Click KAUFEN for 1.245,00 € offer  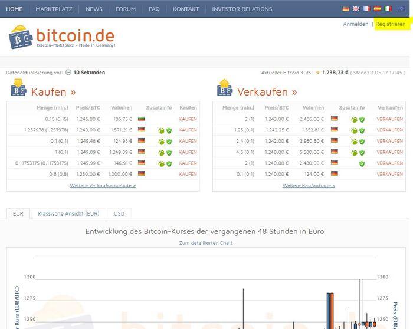[188, 119]
